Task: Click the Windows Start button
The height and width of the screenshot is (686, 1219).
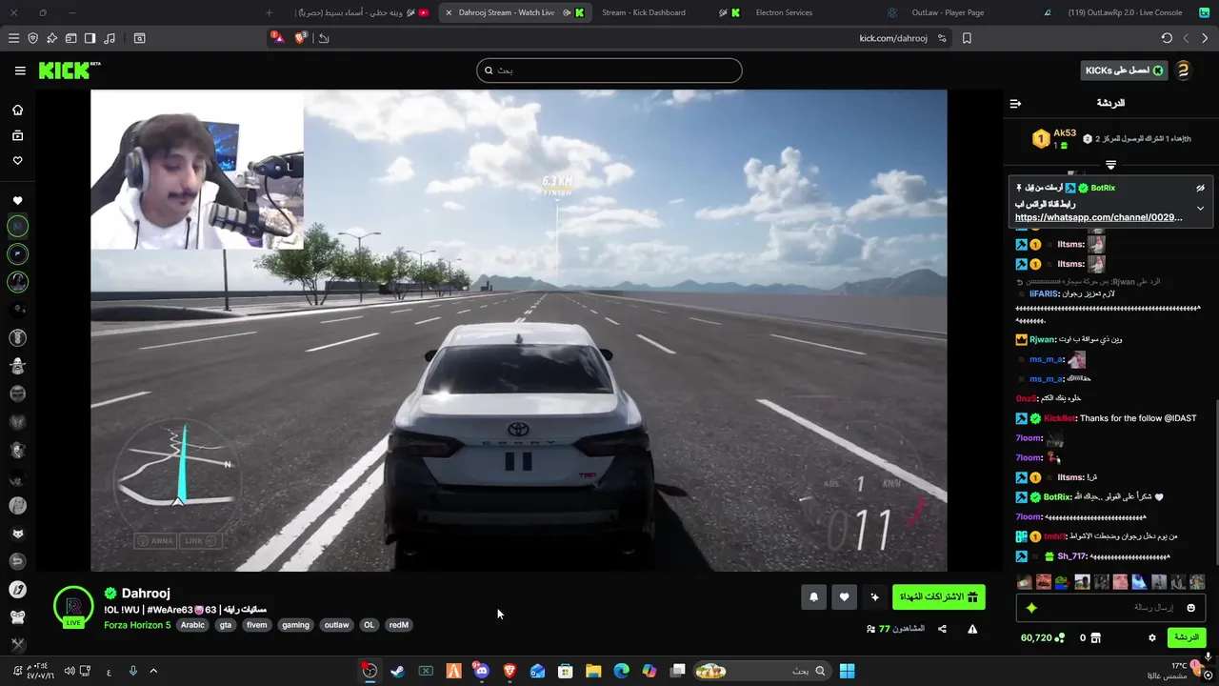Action: pos(847,671)
